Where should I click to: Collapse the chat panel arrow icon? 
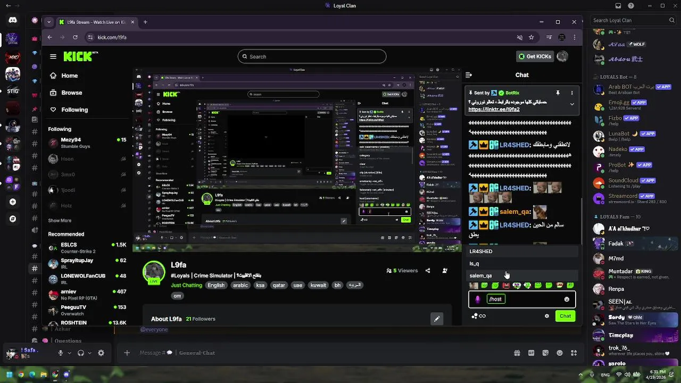click(468, 75)
